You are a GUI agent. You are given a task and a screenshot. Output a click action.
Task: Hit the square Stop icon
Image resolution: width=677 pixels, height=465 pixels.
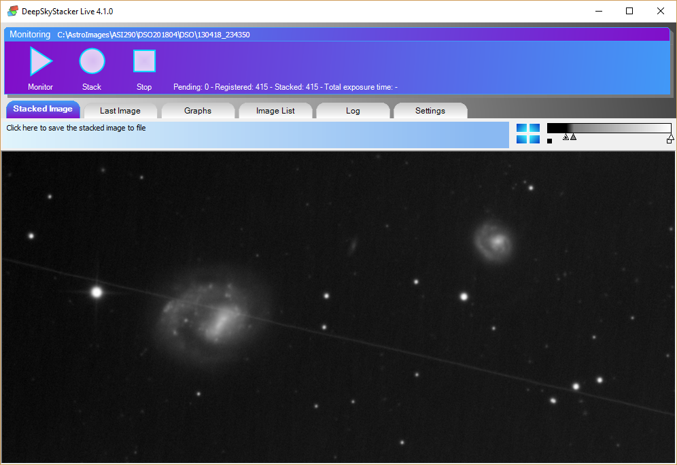pos(144,62)
